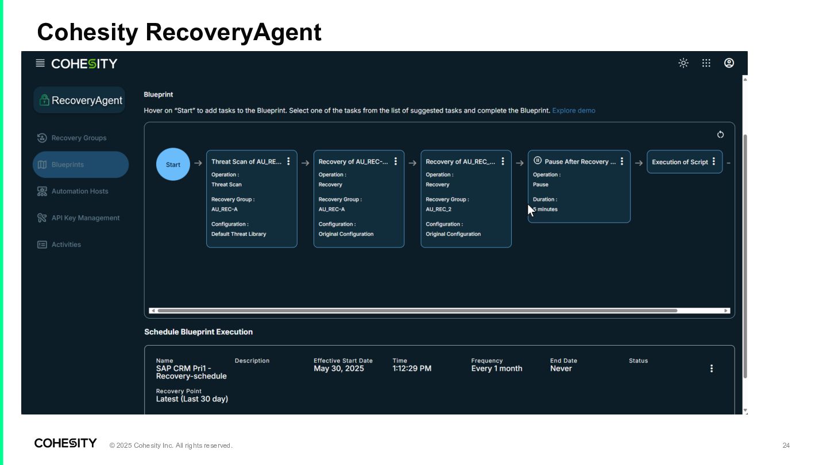Reset the blueprint with the refresh icon
This screenshot has height=465, width=827.
click(x=720, y=134)
